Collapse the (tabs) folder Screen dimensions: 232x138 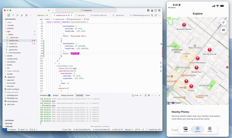11,34
